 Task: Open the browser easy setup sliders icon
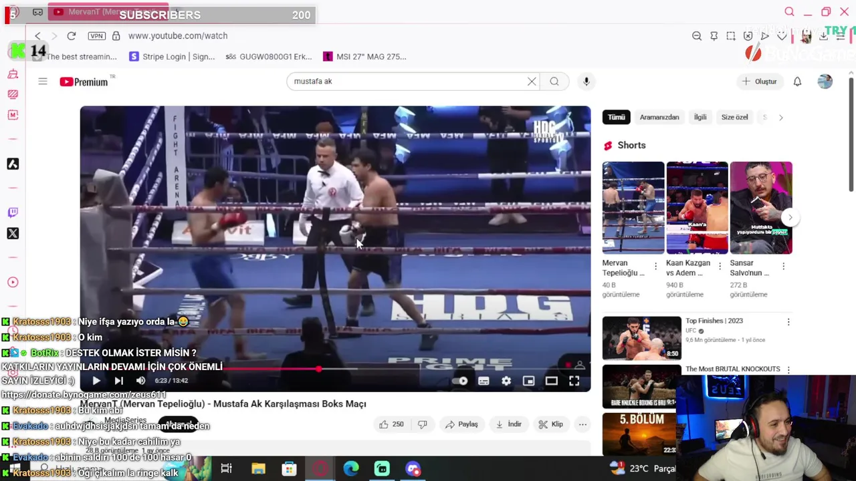click(x=841, y=36)
